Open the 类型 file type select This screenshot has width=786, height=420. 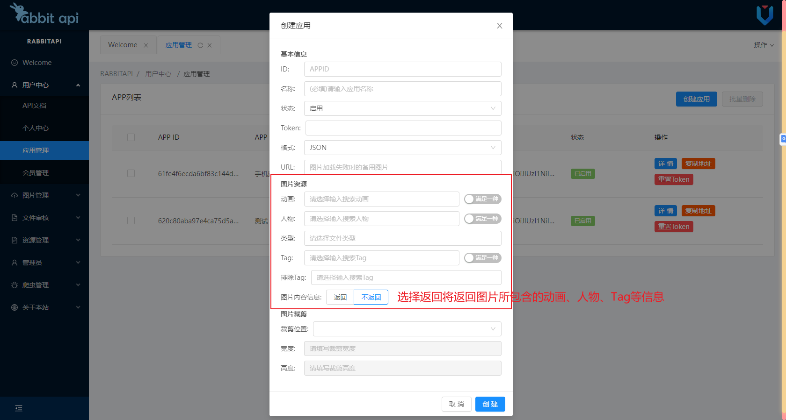point(402,238)
